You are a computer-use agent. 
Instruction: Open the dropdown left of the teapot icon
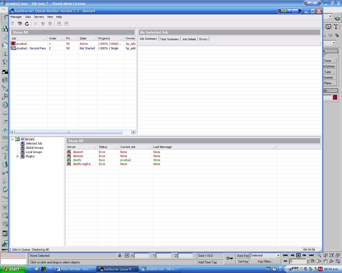[330, 16]
